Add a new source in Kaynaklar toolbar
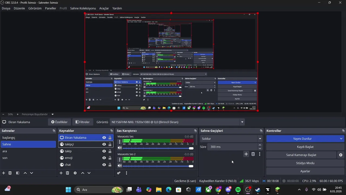346x195 pixels. point(61,173)
